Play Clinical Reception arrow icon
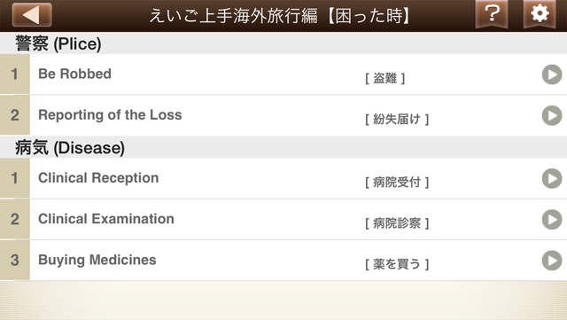 (x=552, y=178)
